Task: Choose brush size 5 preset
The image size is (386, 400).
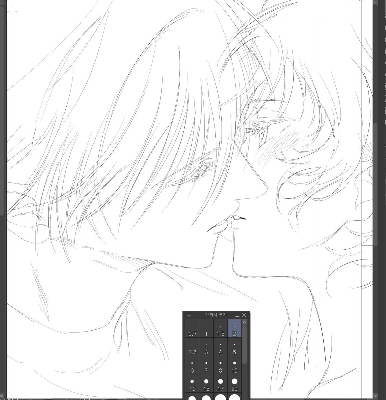Action: (x=234, y=347)
